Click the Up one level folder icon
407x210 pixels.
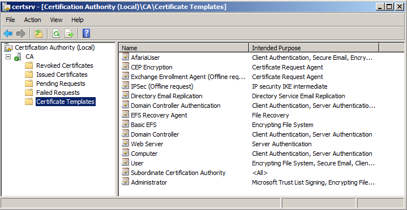click(x=38, y=33)
